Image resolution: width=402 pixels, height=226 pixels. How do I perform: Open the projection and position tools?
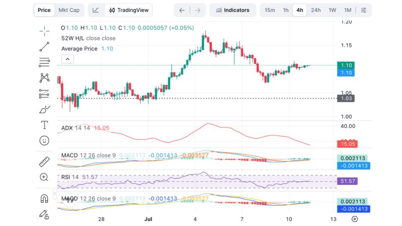tap(44, 94)
